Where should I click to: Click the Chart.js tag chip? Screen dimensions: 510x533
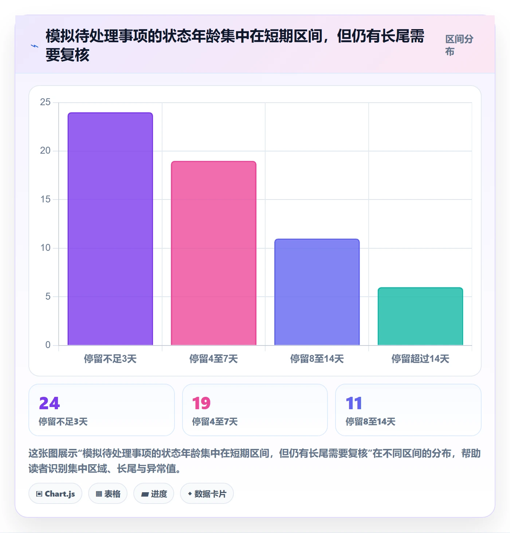point(55,494)
